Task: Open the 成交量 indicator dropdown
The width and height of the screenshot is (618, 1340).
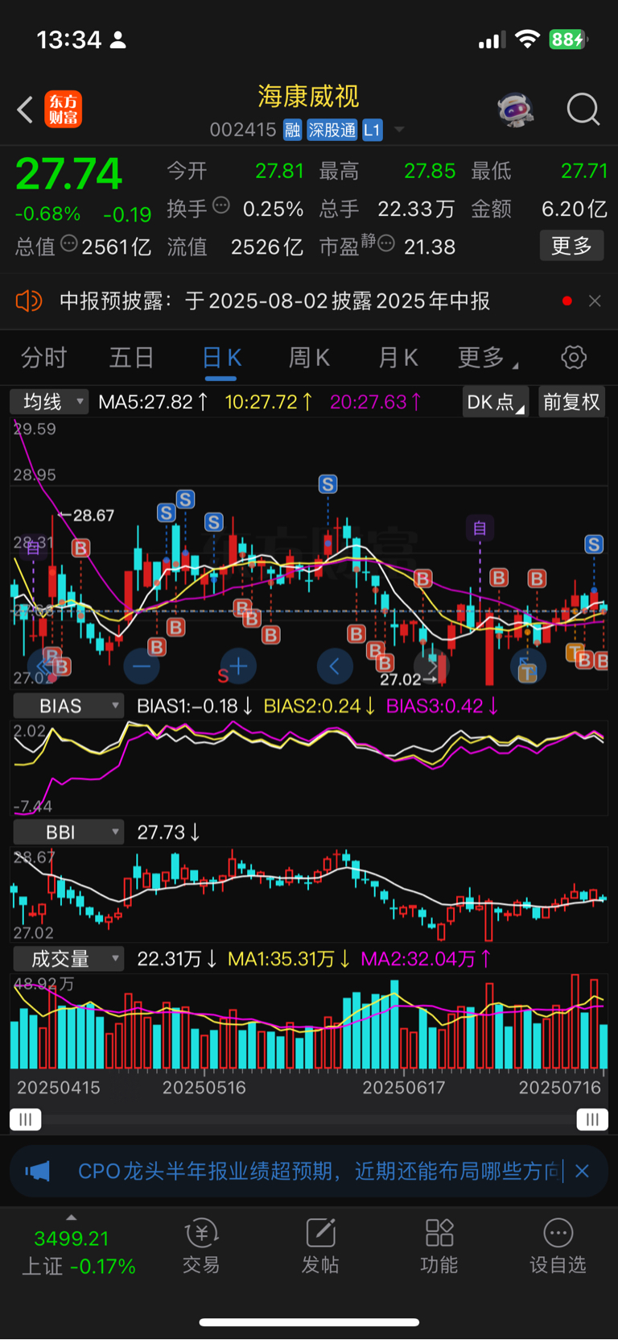Action: click(x=68, y=958)
